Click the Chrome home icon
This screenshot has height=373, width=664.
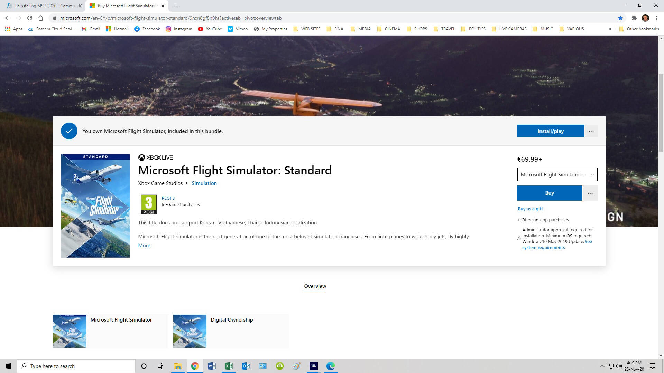41,18
